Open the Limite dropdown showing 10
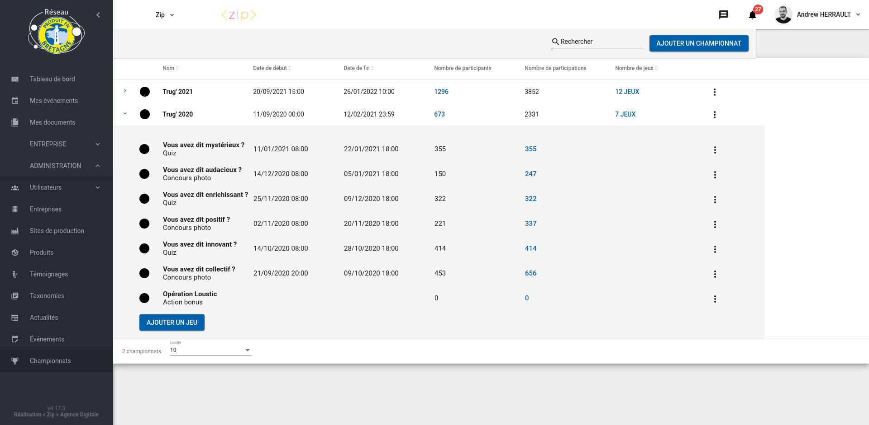869x425 pixels. pyautogui.click(x=210, y=350)
